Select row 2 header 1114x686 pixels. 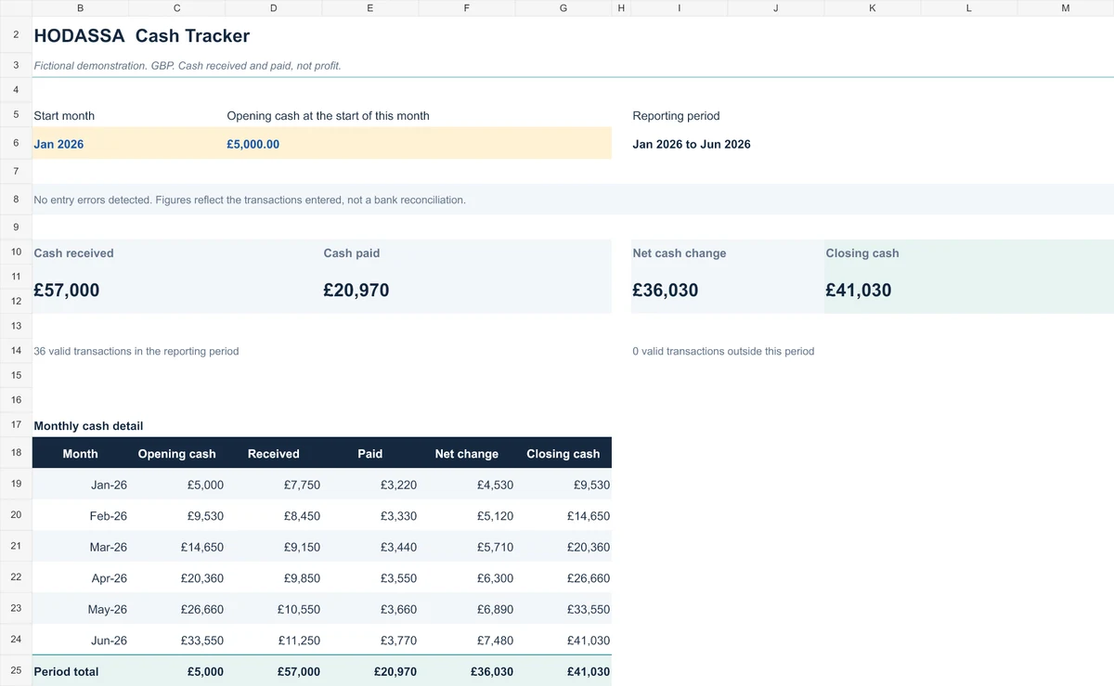[x=16, y=36]
